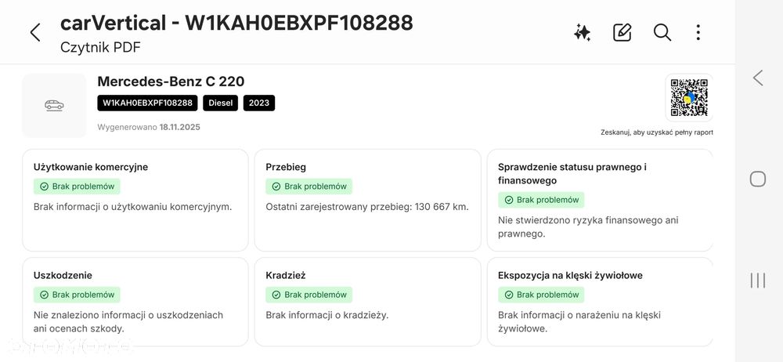Screen dimensions: 783x362
Task: Open the three-dot more options menu
Action: click(698, 32)
